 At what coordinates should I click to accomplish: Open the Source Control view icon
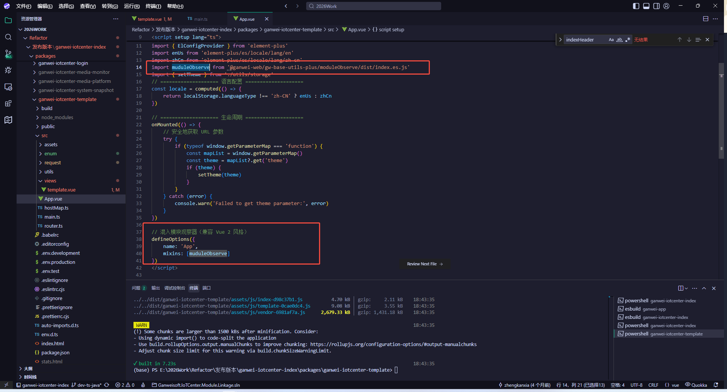pos(8,54)
